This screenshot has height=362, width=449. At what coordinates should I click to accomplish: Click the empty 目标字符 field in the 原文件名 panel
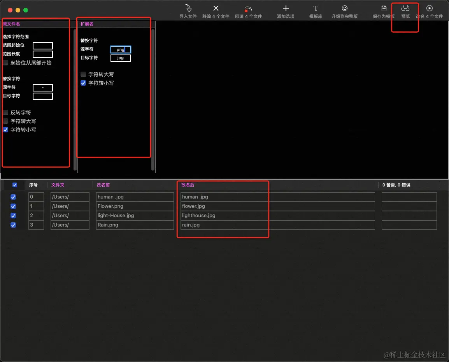tap(43, 96)
